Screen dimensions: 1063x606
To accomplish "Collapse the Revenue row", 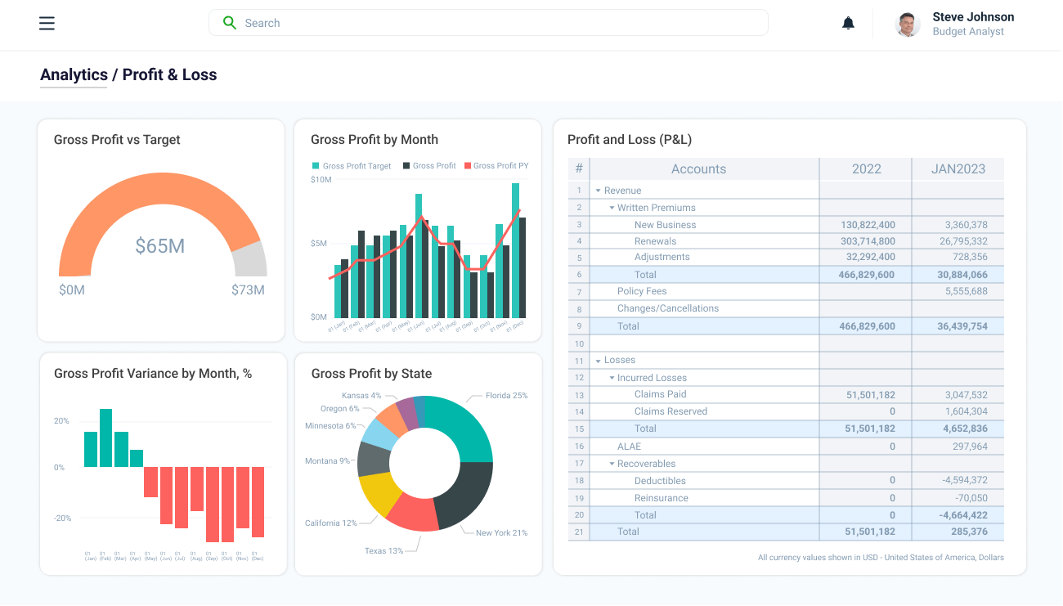I will 599,191.
